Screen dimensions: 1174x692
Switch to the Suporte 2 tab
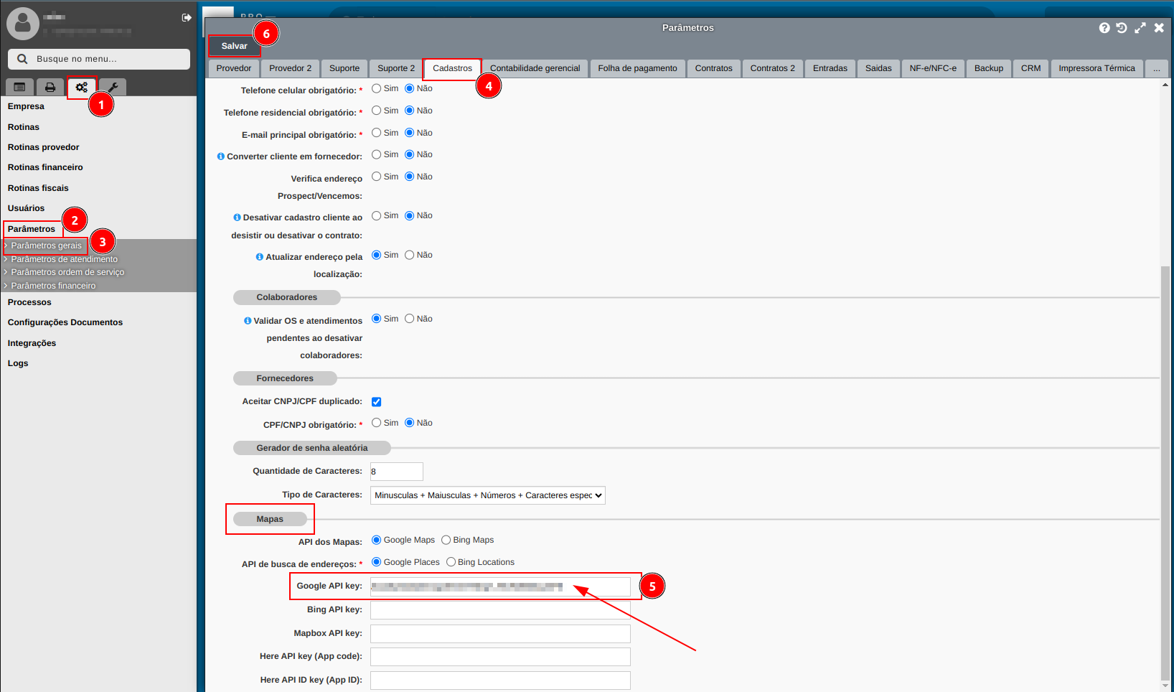coord(396,68)
